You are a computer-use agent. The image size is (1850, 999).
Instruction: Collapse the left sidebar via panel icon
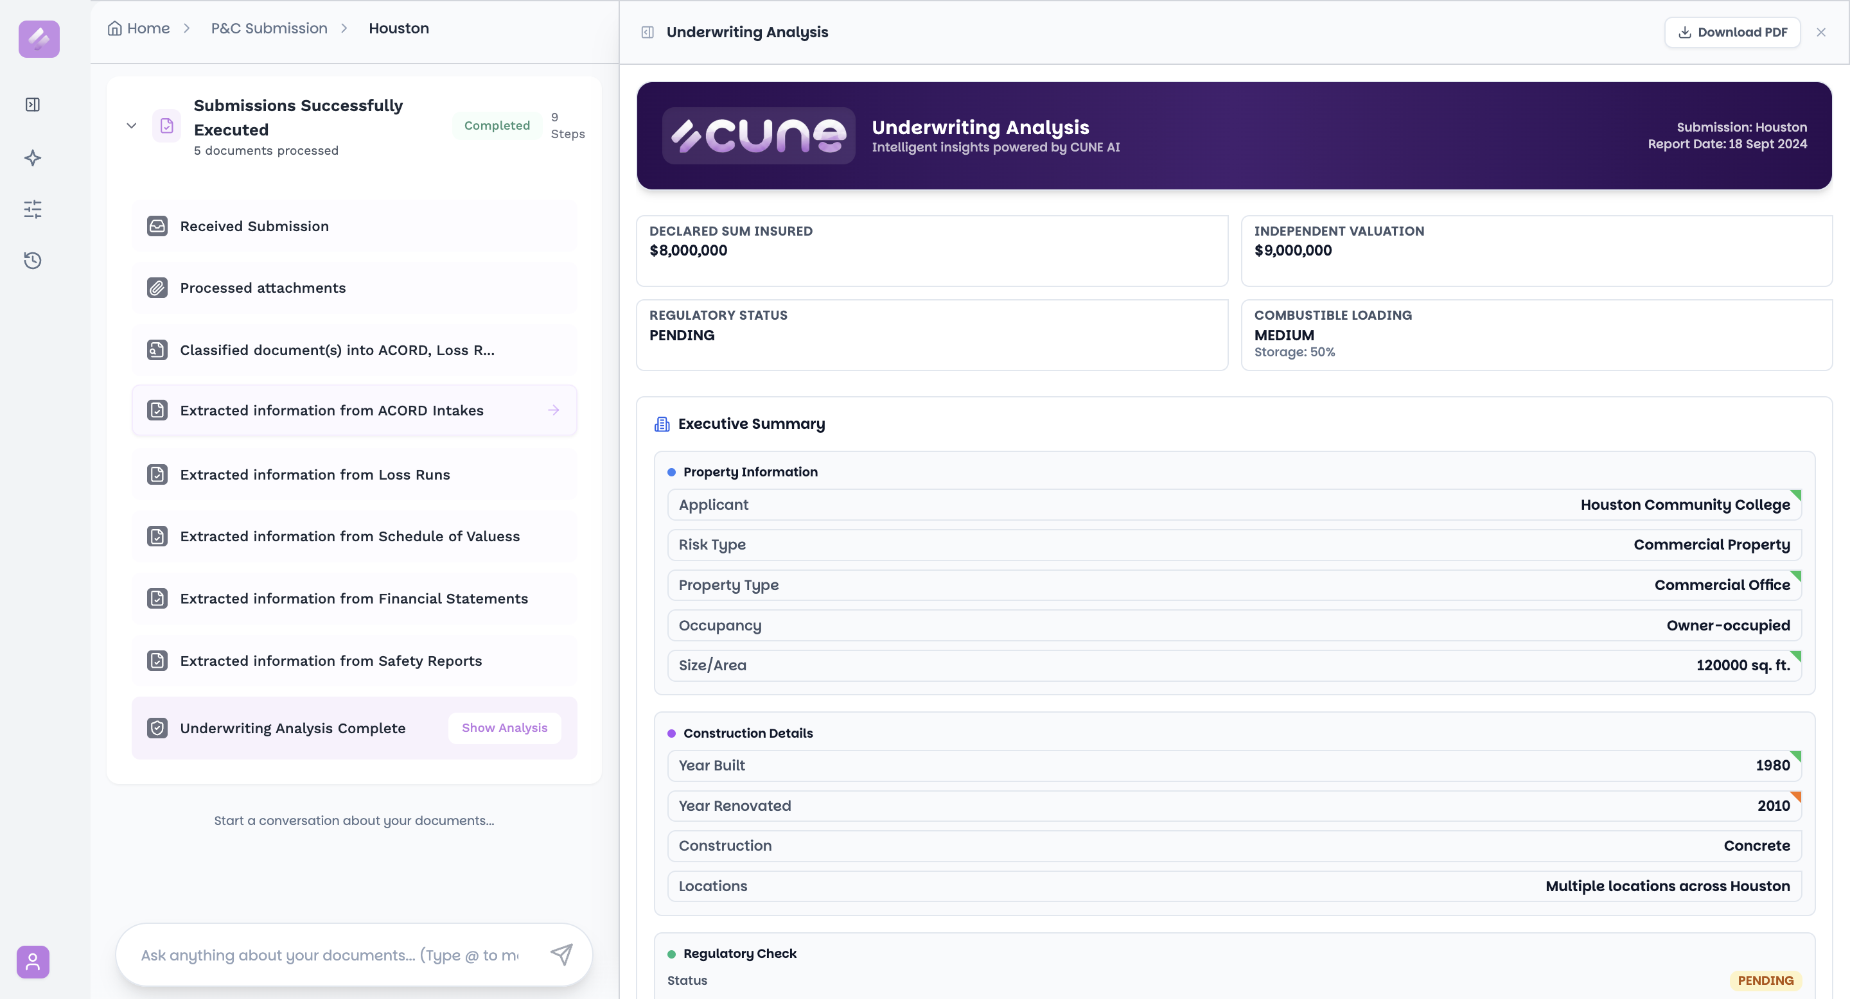click(x=32, y=104)
